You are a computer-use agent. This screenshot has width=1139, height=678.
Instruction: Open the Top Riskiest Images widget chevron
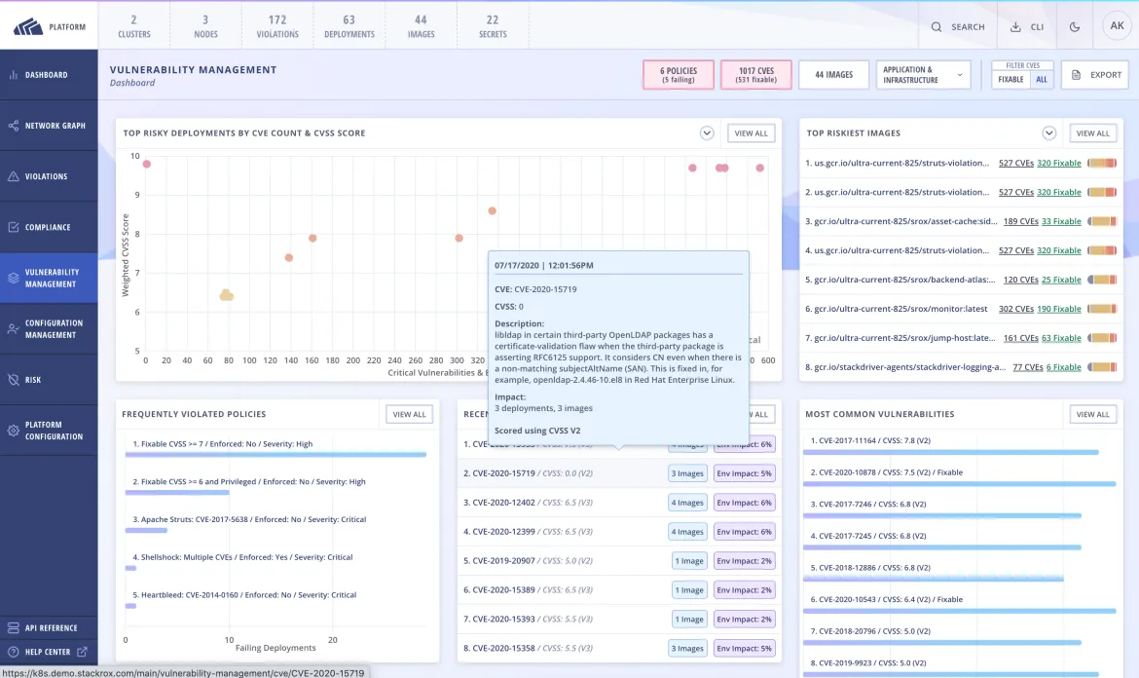1049,132
